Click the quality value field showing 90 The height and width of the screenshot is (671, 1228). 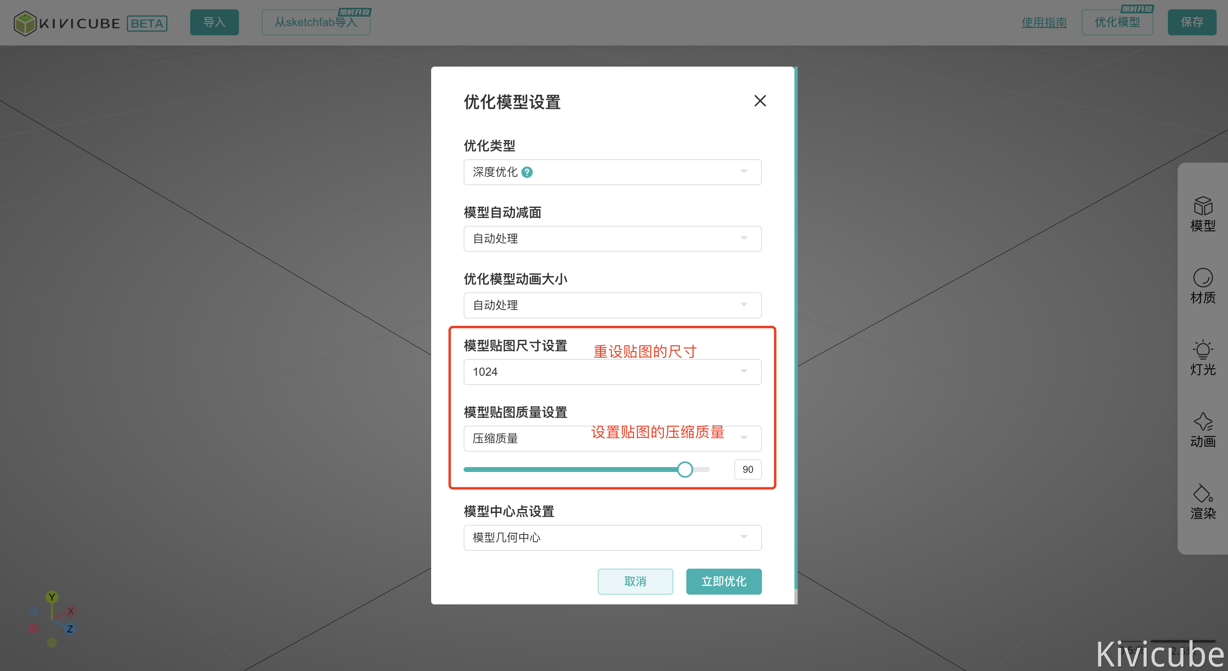coord(747,470)
